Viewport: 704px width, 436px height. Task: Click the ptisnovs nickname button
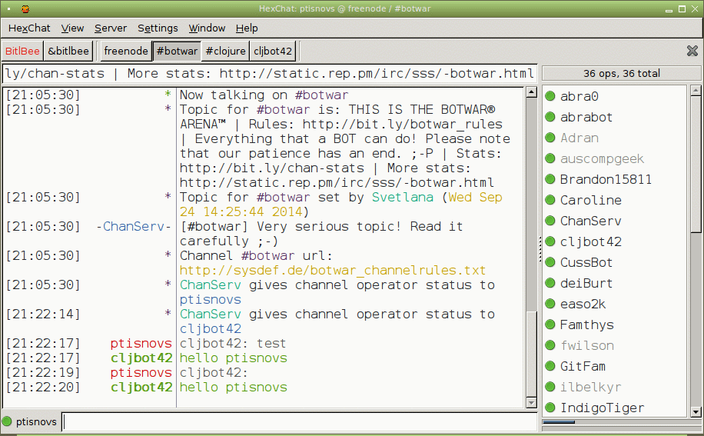(36, 421)
